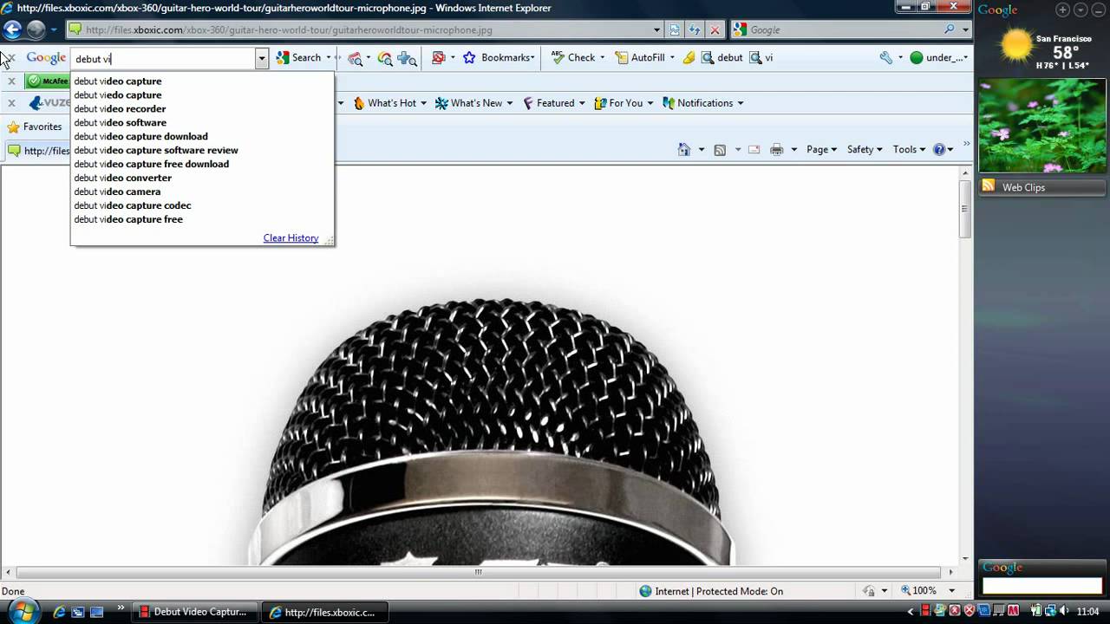Close the Google Toolbar with its X
1110x624 pixels.
click(11, 57)
